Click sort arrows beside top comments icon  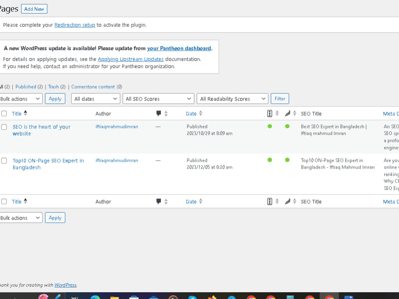(166, 113)
